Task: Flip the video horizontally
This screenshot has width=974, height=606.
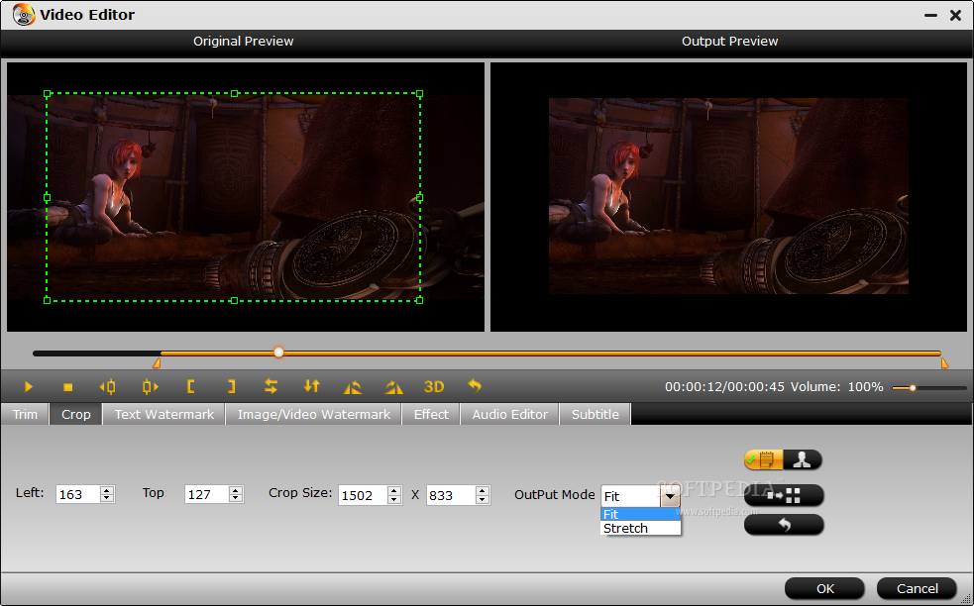Action: click(x=271, y=387)
